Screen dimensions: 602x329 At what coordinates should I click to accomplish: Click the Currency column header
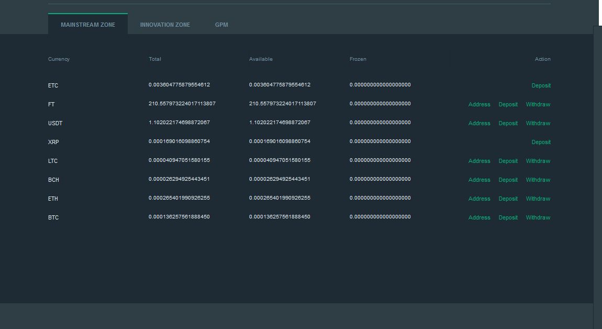tap(59, 59)
